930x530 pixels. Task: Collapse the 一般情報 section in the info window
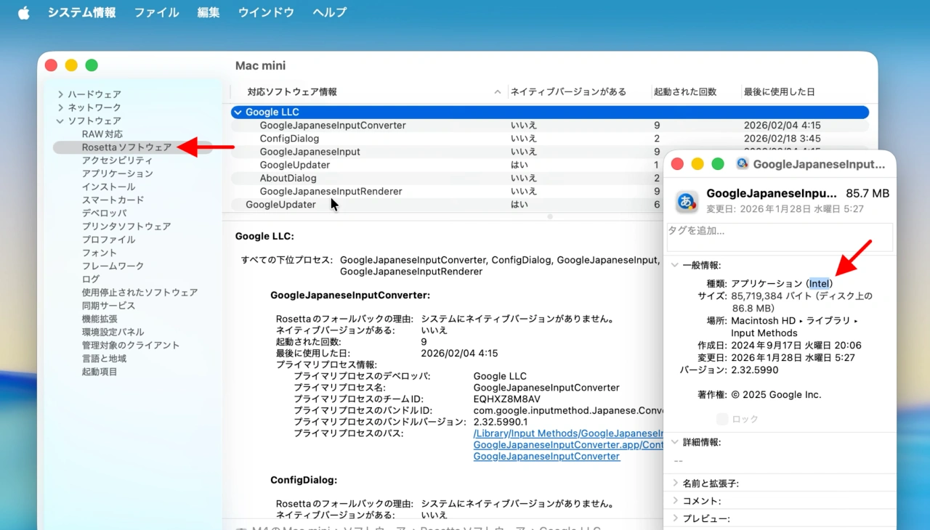674,264
